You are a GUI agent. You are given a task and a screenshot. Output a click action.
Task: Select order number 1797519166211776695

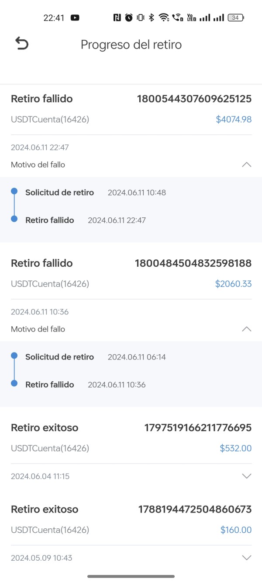pos(198,428)
